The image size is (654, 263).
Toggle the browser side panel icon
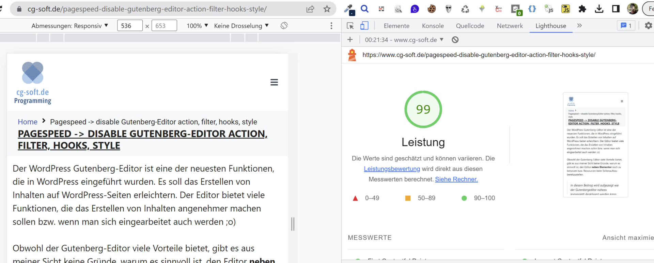coord(616,9)
